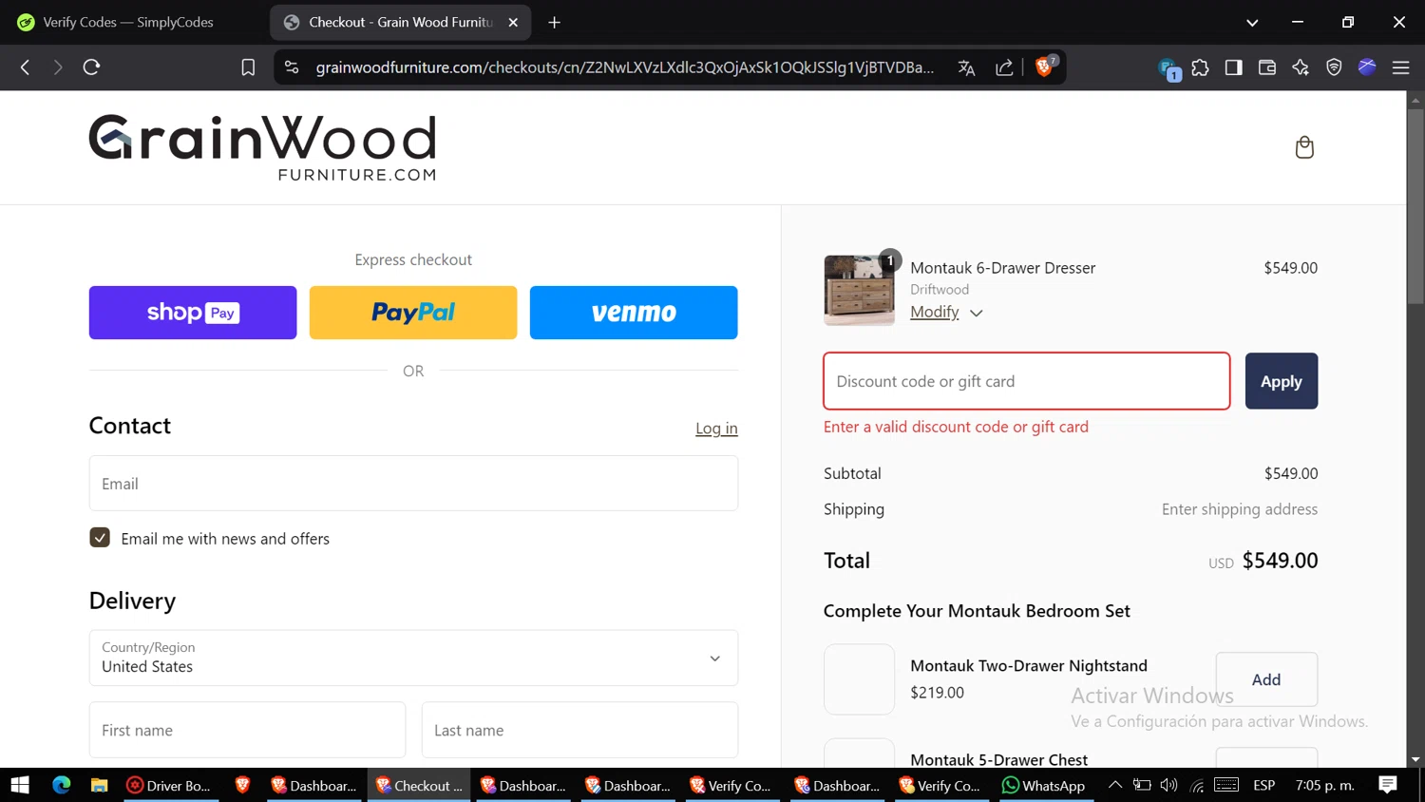Click the translate page icon
Screen dimensions: 1425x802
click(966, 67)
